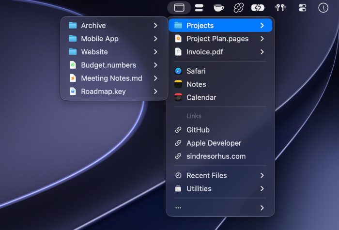Viewport: 339px width, 230px height.
Task: Open the GitHub link
Action: pyautogui.click(x=220, y=130)
